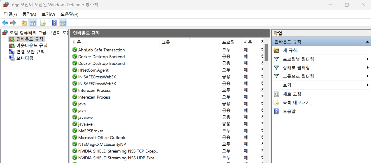Click the firewall root node icon in tree
Viewport: 371px width, 163px height.
[x=5, y=33]
